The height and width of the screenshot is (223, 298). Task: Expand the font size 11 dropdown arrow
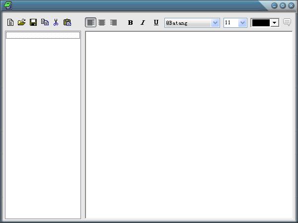coord(242,23)
